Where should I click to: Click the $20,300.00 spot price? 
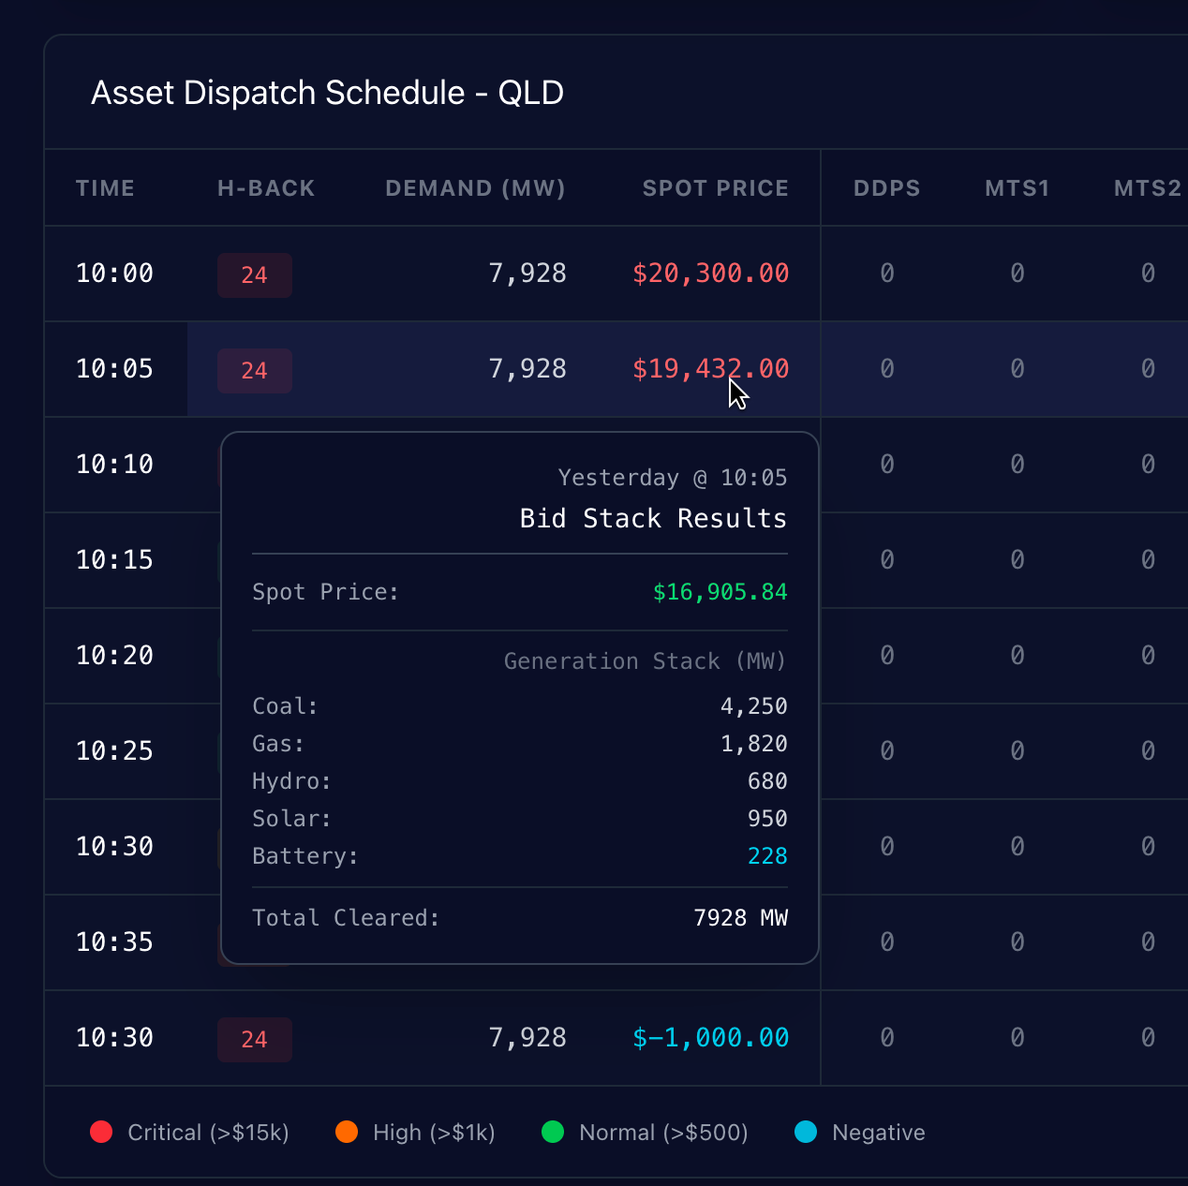[710, 274]
